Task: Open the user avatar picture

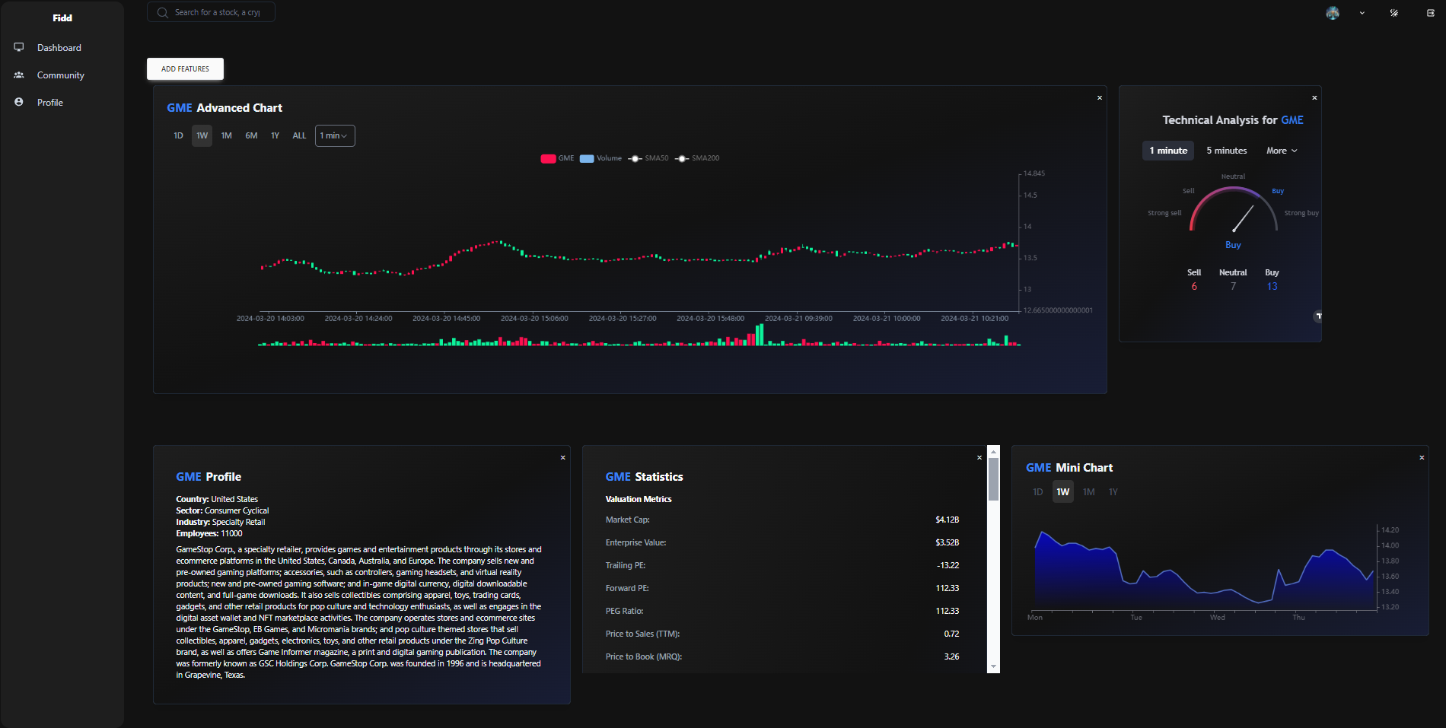Action: click(x=1333, y=13)
